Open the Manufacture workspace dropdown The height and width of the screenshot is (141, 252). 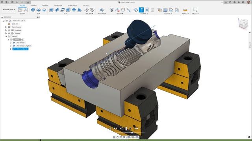pyautogui.click(x=9, y=9)
